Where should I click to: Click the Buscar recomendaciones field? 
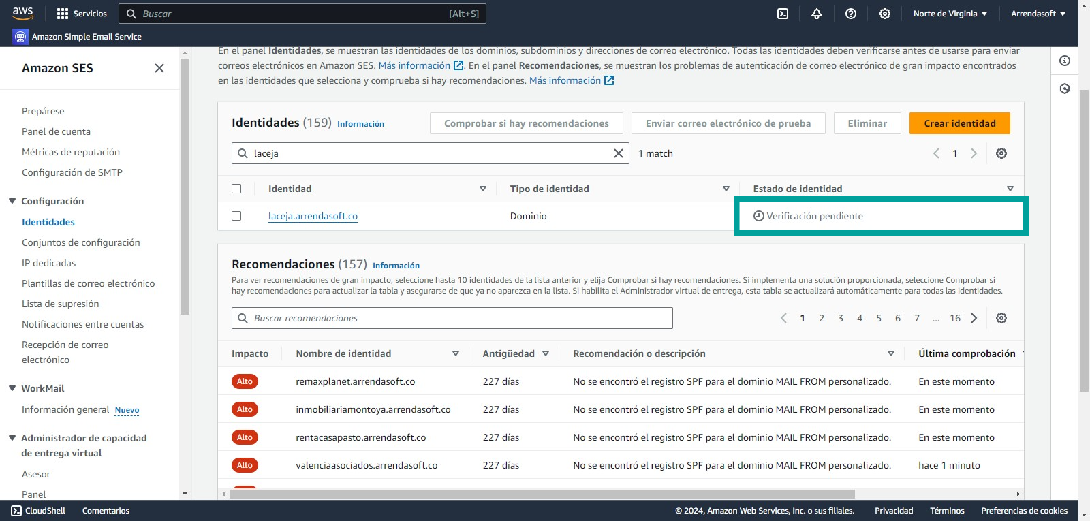coord(452,318)
